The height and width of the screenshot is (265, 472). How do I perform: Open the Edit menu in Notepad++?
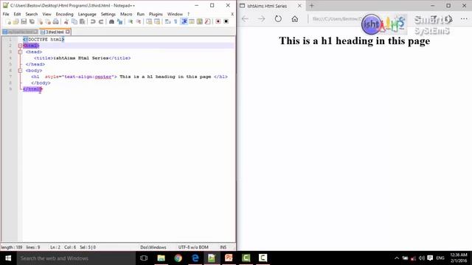[17, 14]
